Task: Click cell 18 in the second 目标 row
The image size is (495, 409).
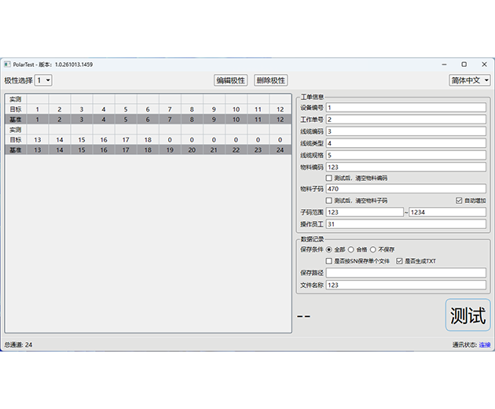Action: [148, 140]
